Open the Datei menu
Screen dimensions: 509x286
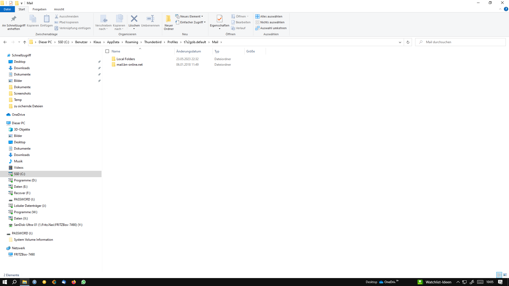7,9
